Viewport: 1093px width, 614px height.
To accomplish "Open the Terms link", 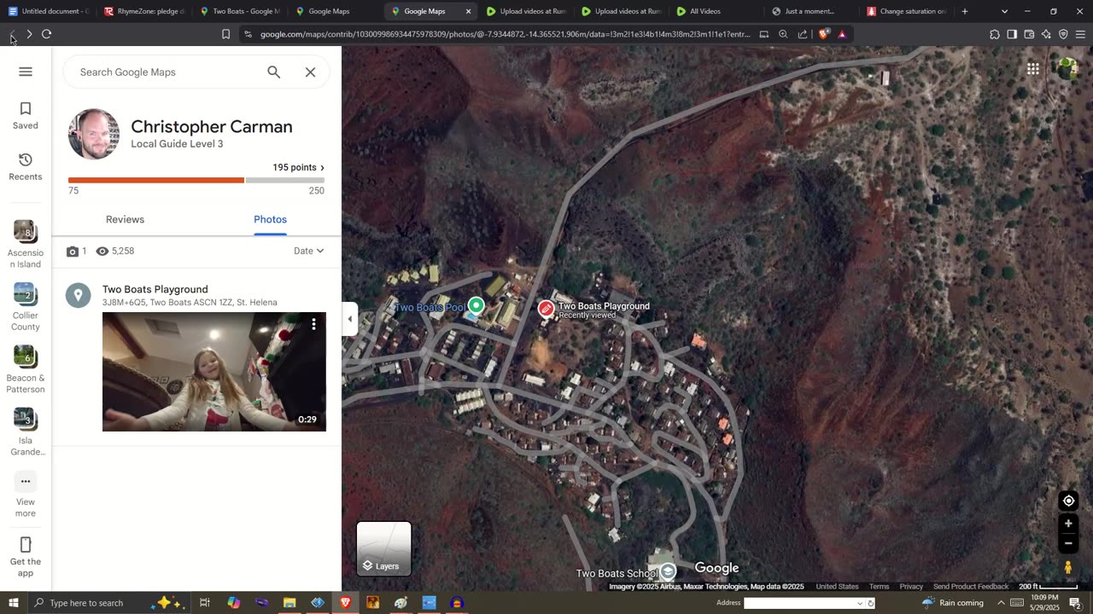I will click(879, 587).
